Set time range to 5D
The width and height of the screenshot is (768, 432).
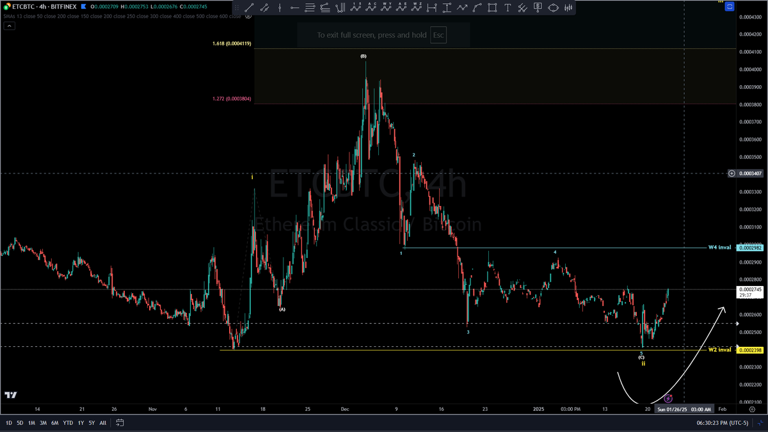point(20,423)
